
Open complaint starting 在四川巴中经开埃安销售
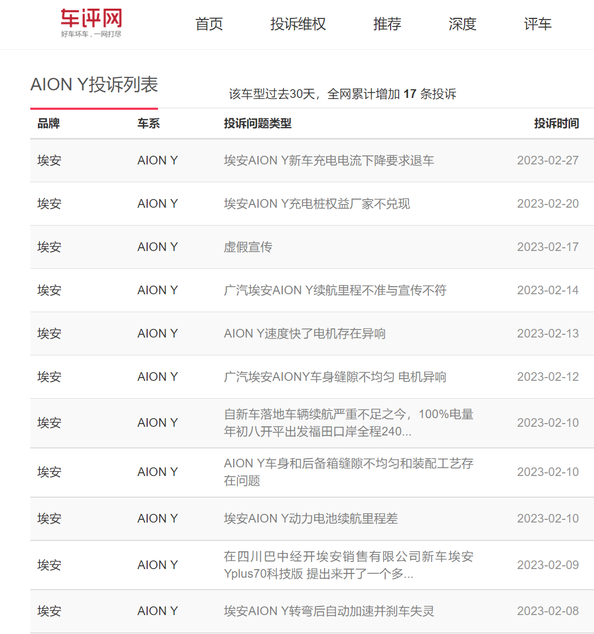(x=348, y=565)
